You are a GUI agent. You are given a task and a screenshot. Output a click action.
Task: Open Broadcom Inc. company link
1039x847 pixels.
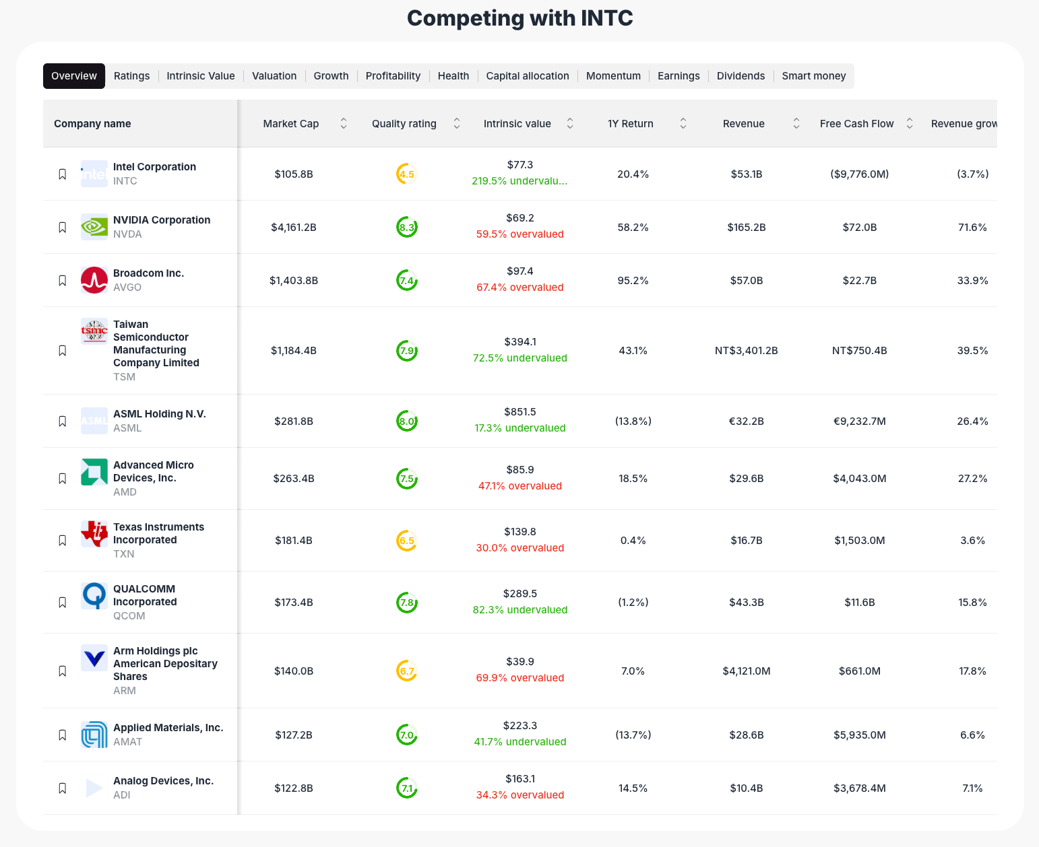pos(148,273)
